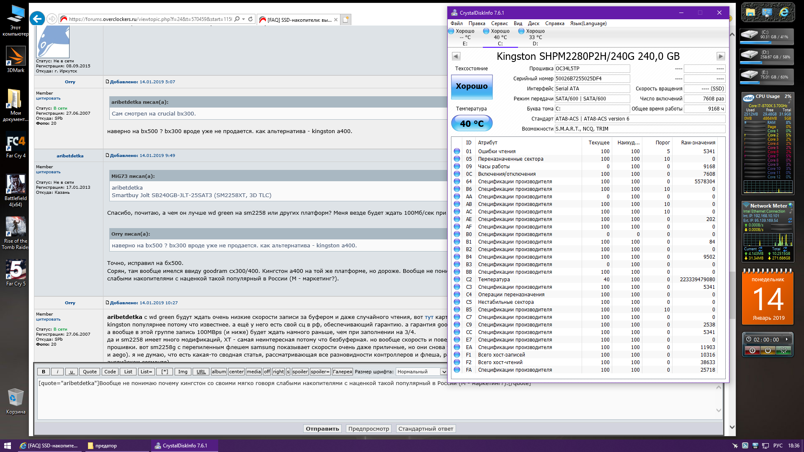Click the Отправить submit button

[322, 429]
